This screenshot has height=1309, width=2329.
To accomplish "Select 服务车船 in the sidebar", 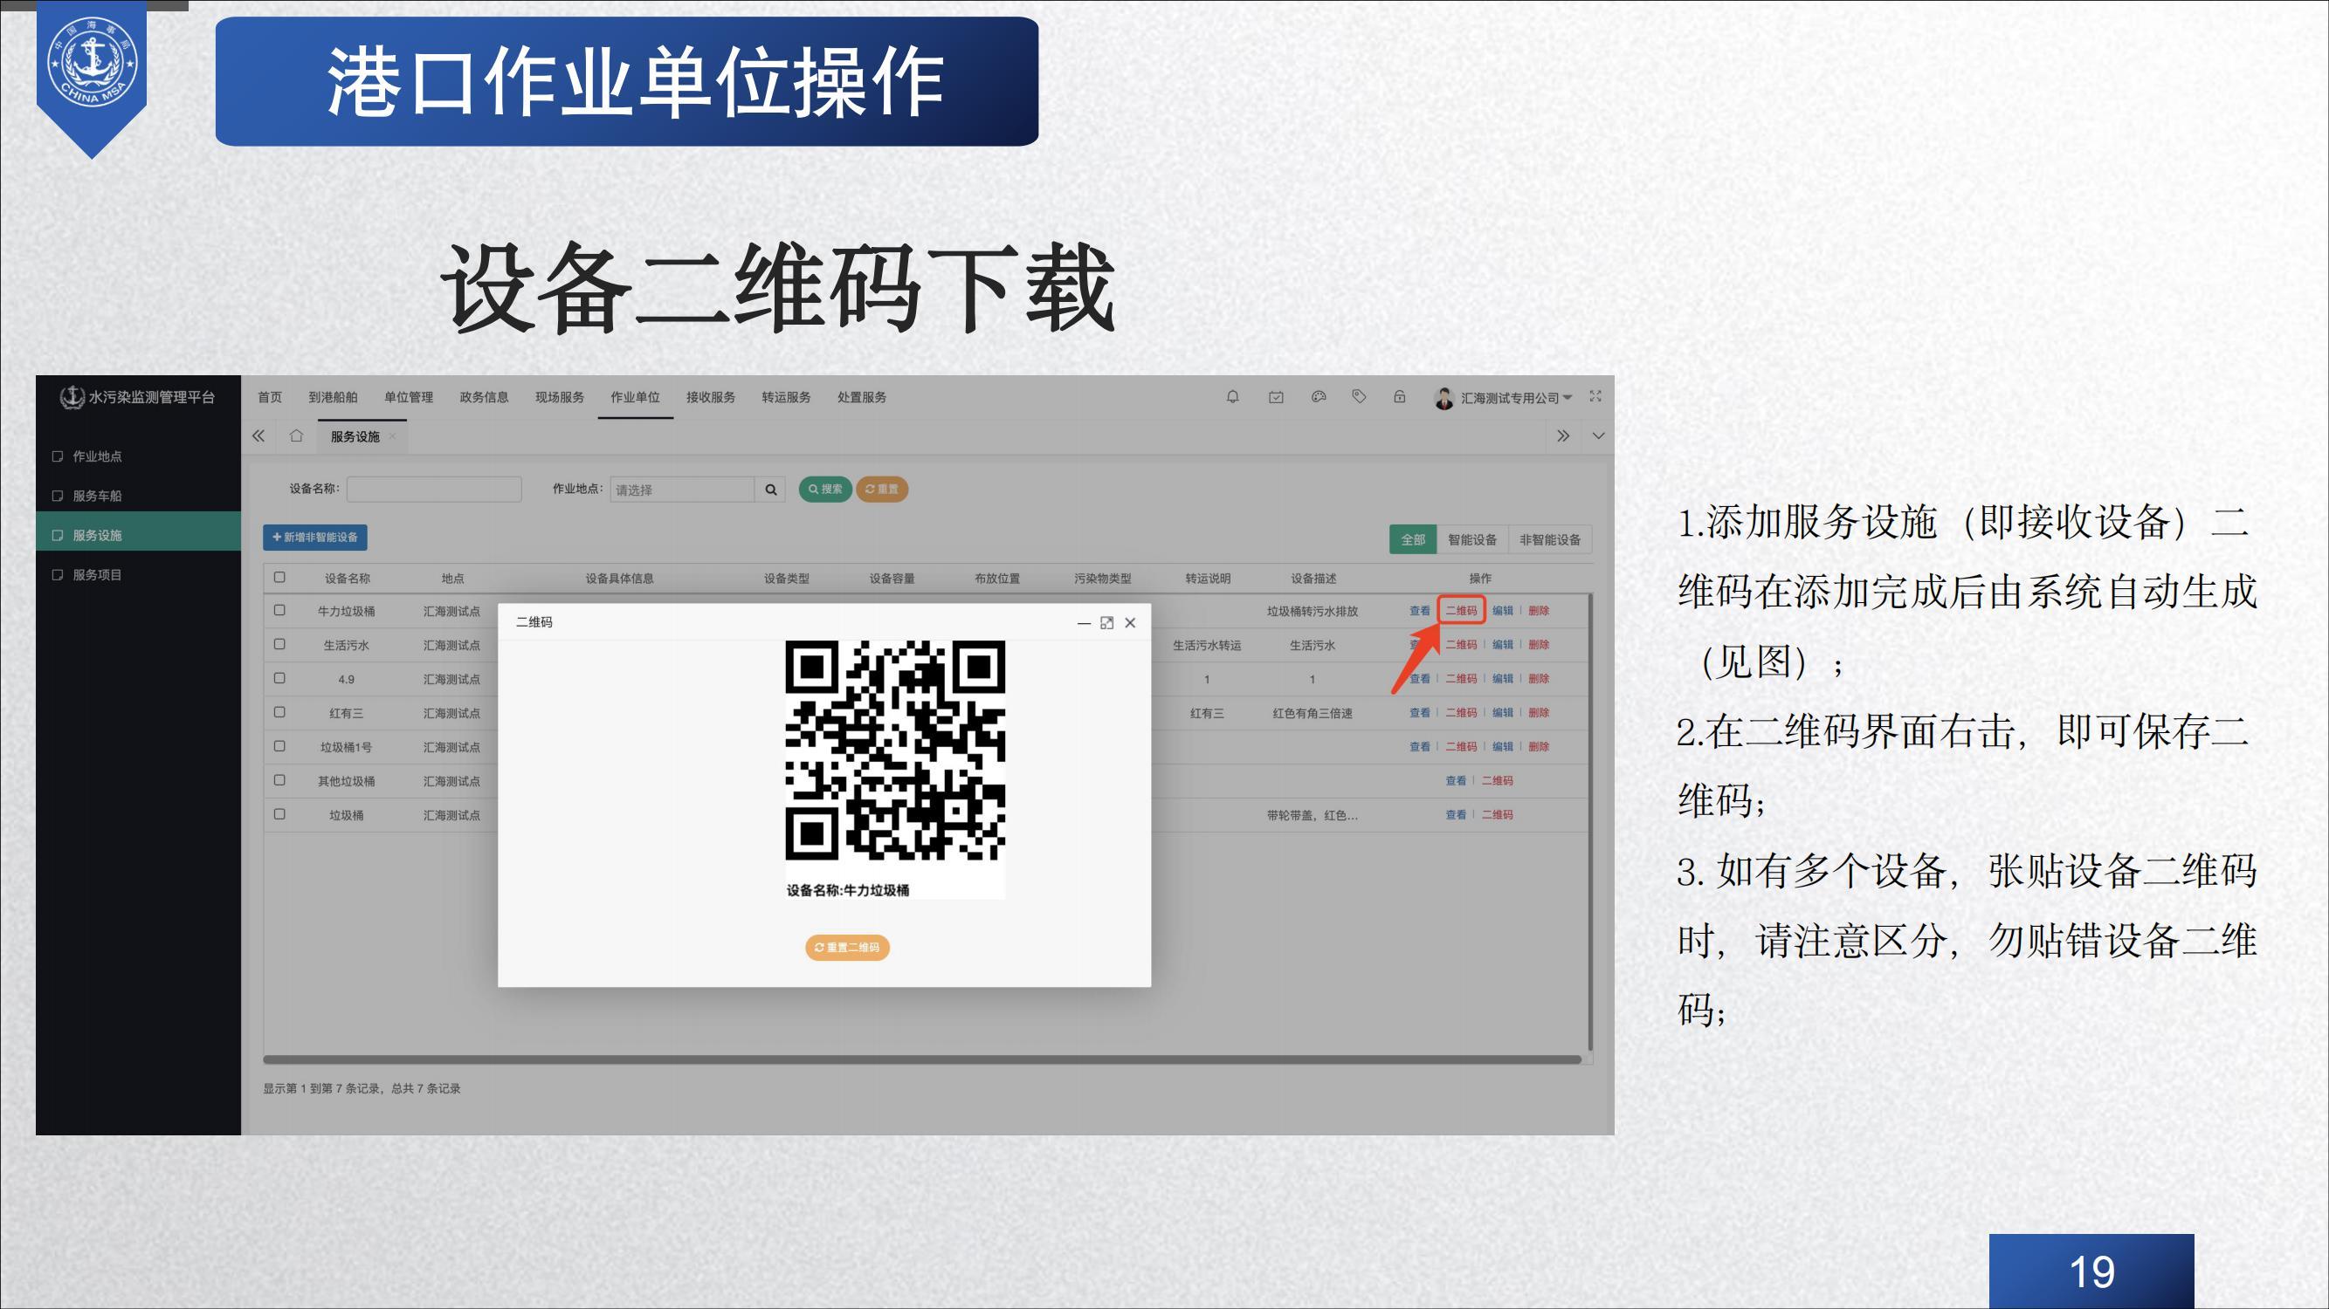I will tap(138, 496).
